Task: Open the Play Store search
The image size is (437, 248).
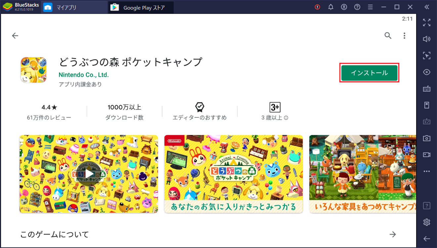Action: click(x=388, y=36)
